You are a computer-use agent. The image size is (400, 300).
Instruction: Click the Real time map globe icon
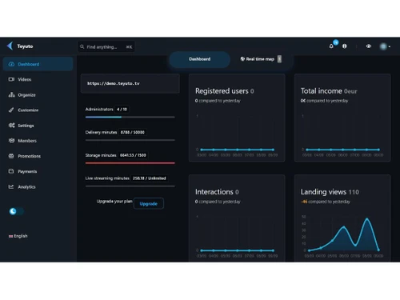[242, 59]
